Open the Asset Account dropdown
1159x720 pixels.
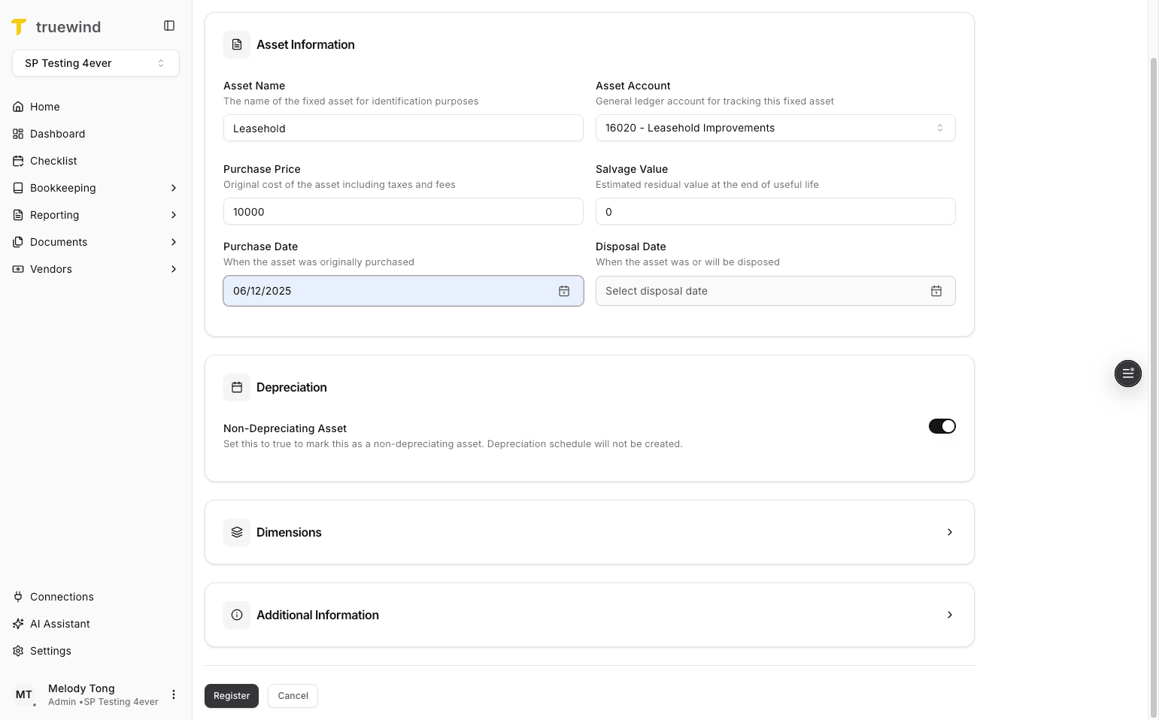tap(775, 128)
